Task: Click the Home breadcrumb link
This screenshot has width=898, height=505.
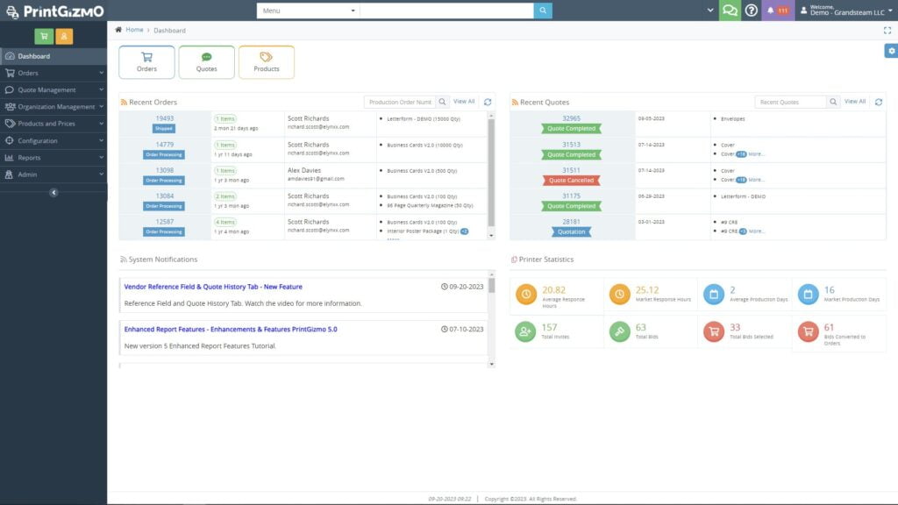Action: 134,30
